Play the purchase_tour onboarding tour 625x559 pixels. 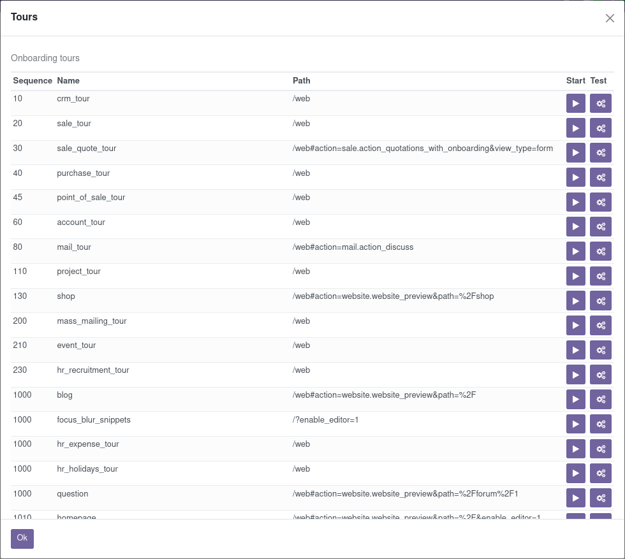(575, 177)
